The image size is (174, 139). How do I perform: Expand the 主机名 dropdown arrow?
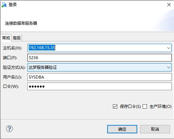[169, 48]
